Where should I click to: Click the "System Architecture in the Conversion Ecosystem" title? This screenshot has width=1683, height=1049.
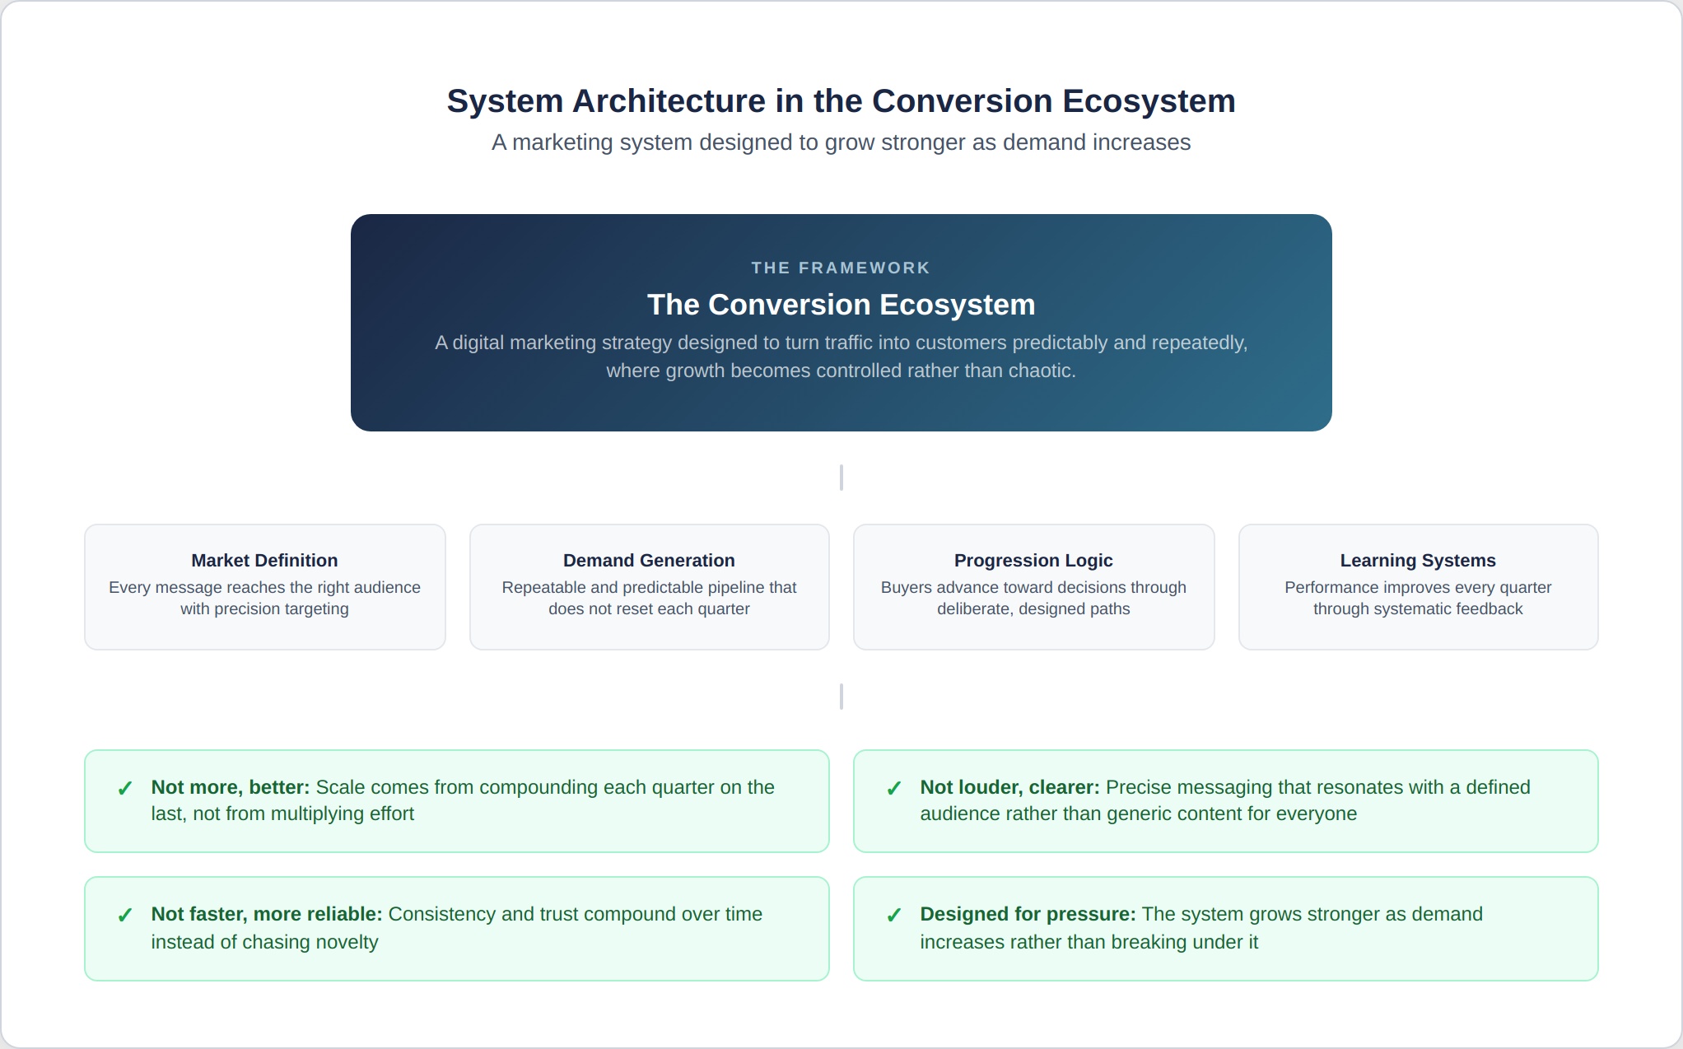(x=841, y=101)
